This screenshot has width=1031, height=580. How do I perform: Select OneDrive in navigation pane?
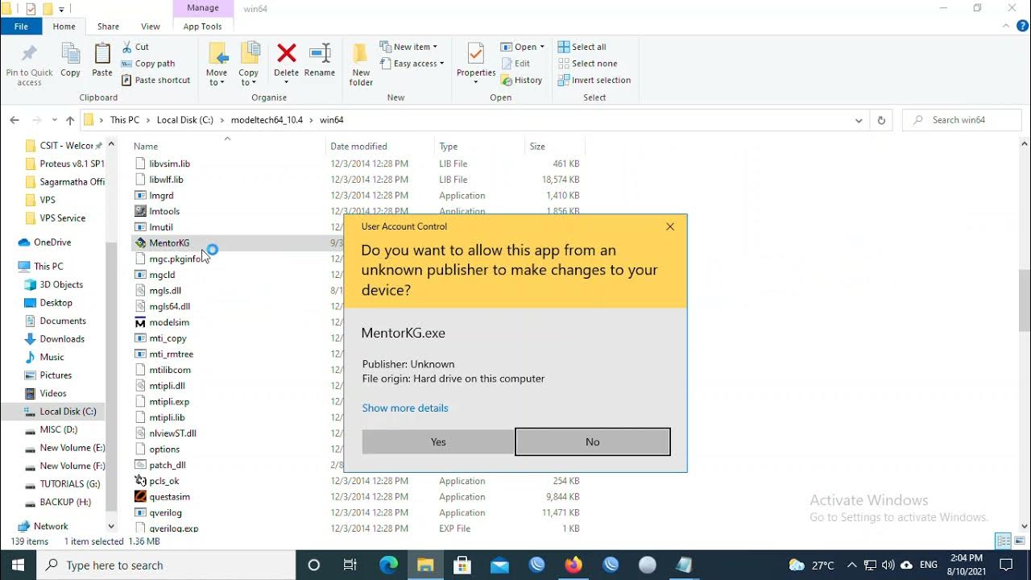click(x=52, y=242)
